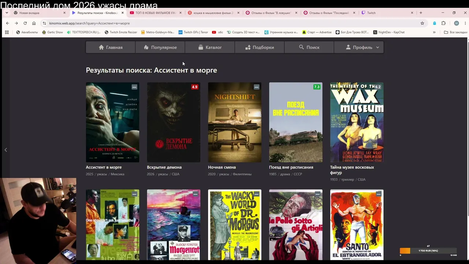Screen dimensions: 469x264
Task: Click the browser home button
Action: tap(34, 23)
